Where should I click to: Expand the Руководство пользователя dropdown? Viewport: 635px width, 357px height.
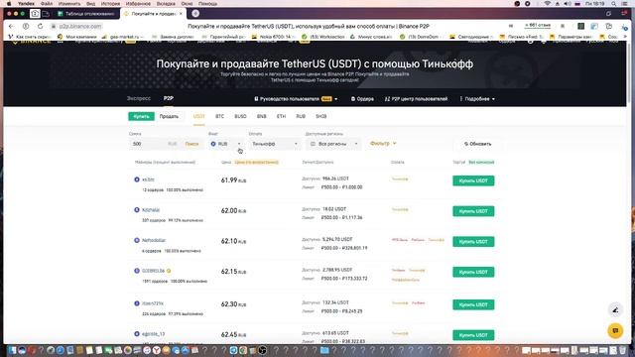click(x=296, y=99)
